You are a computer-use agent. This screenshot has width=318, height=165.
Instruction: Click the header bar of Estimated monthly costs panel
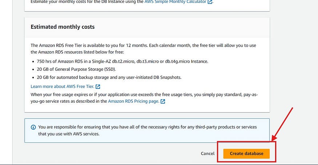(x=147, y=27)
